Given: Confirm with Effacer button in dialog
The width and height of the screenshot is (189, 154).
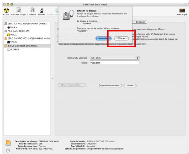Looking at the screenshot, I should 121,38.
